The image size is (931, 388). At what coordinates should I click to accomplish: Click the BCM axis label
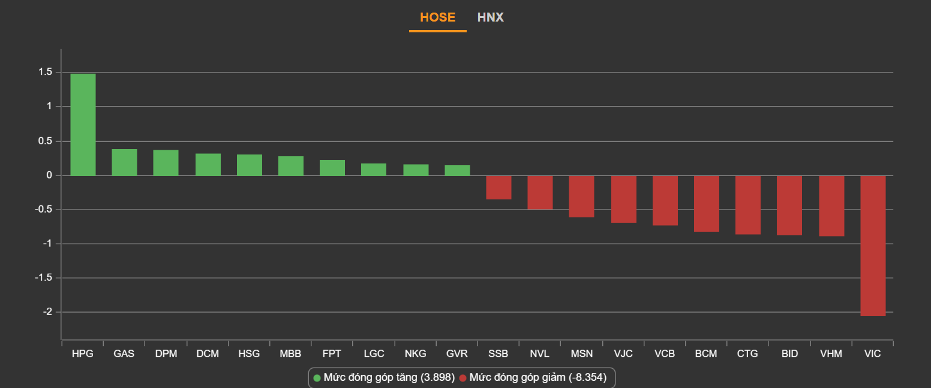point(706,354)
